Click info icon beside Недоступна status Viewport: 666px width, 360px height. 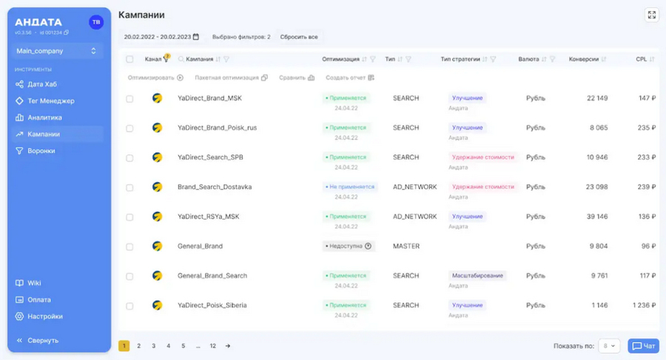(369, 246)
